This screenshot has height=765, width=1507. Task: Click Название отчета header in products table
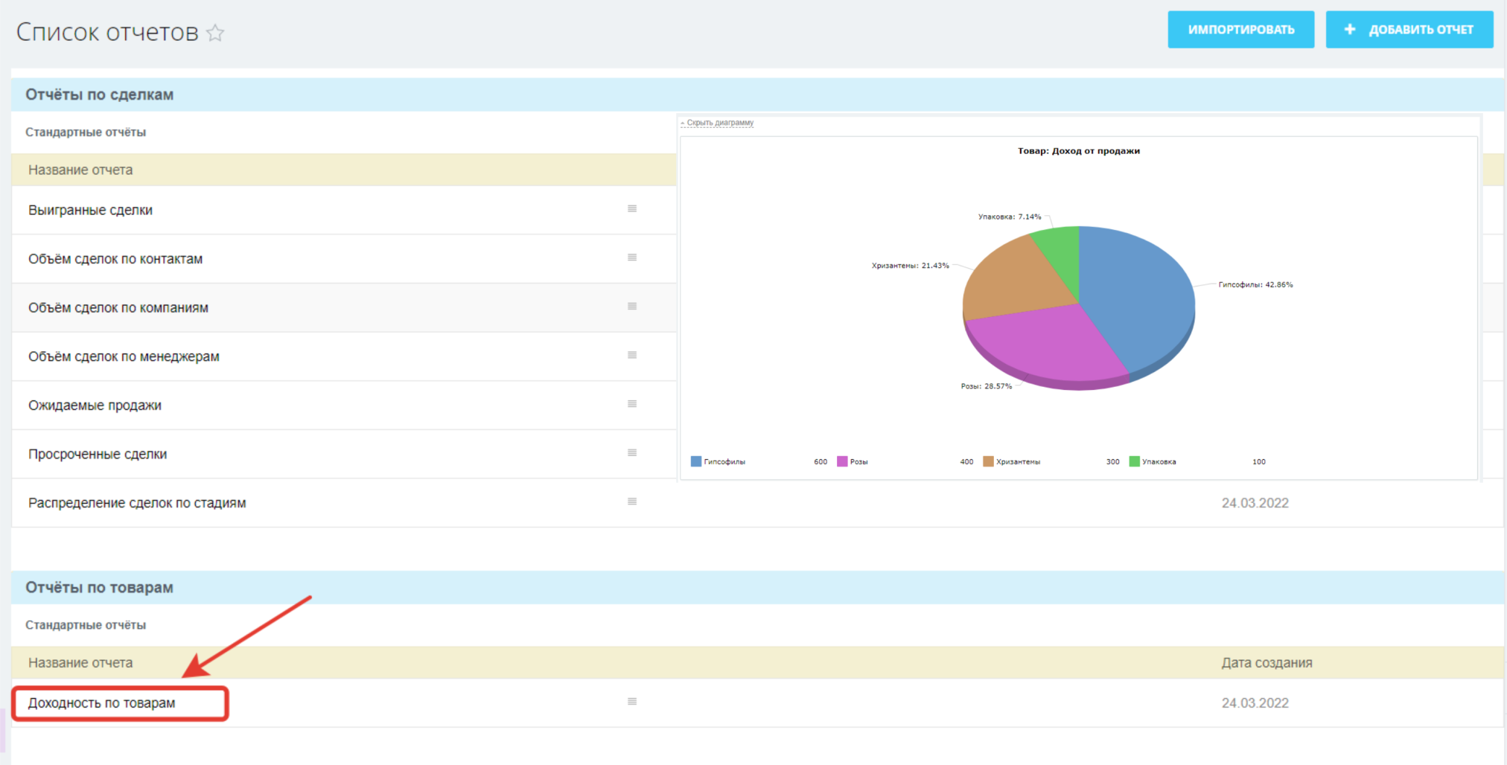pyautogui.click(x=80, y=663)
